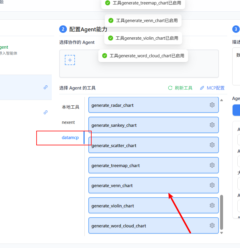Toggle the generate_scatter_chart tool card
This screenshot has width=240, height=248.
(153, 145)
